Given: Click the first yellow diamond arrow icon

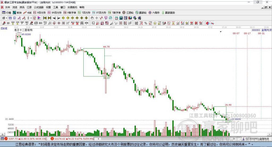Looking at the screenshot, I should tap(63, 18).
